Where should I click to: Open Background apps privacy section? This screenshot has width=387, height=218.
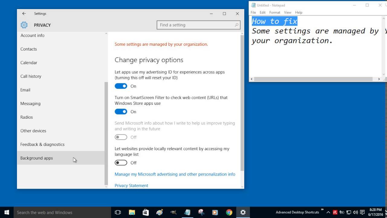point(60,158)
